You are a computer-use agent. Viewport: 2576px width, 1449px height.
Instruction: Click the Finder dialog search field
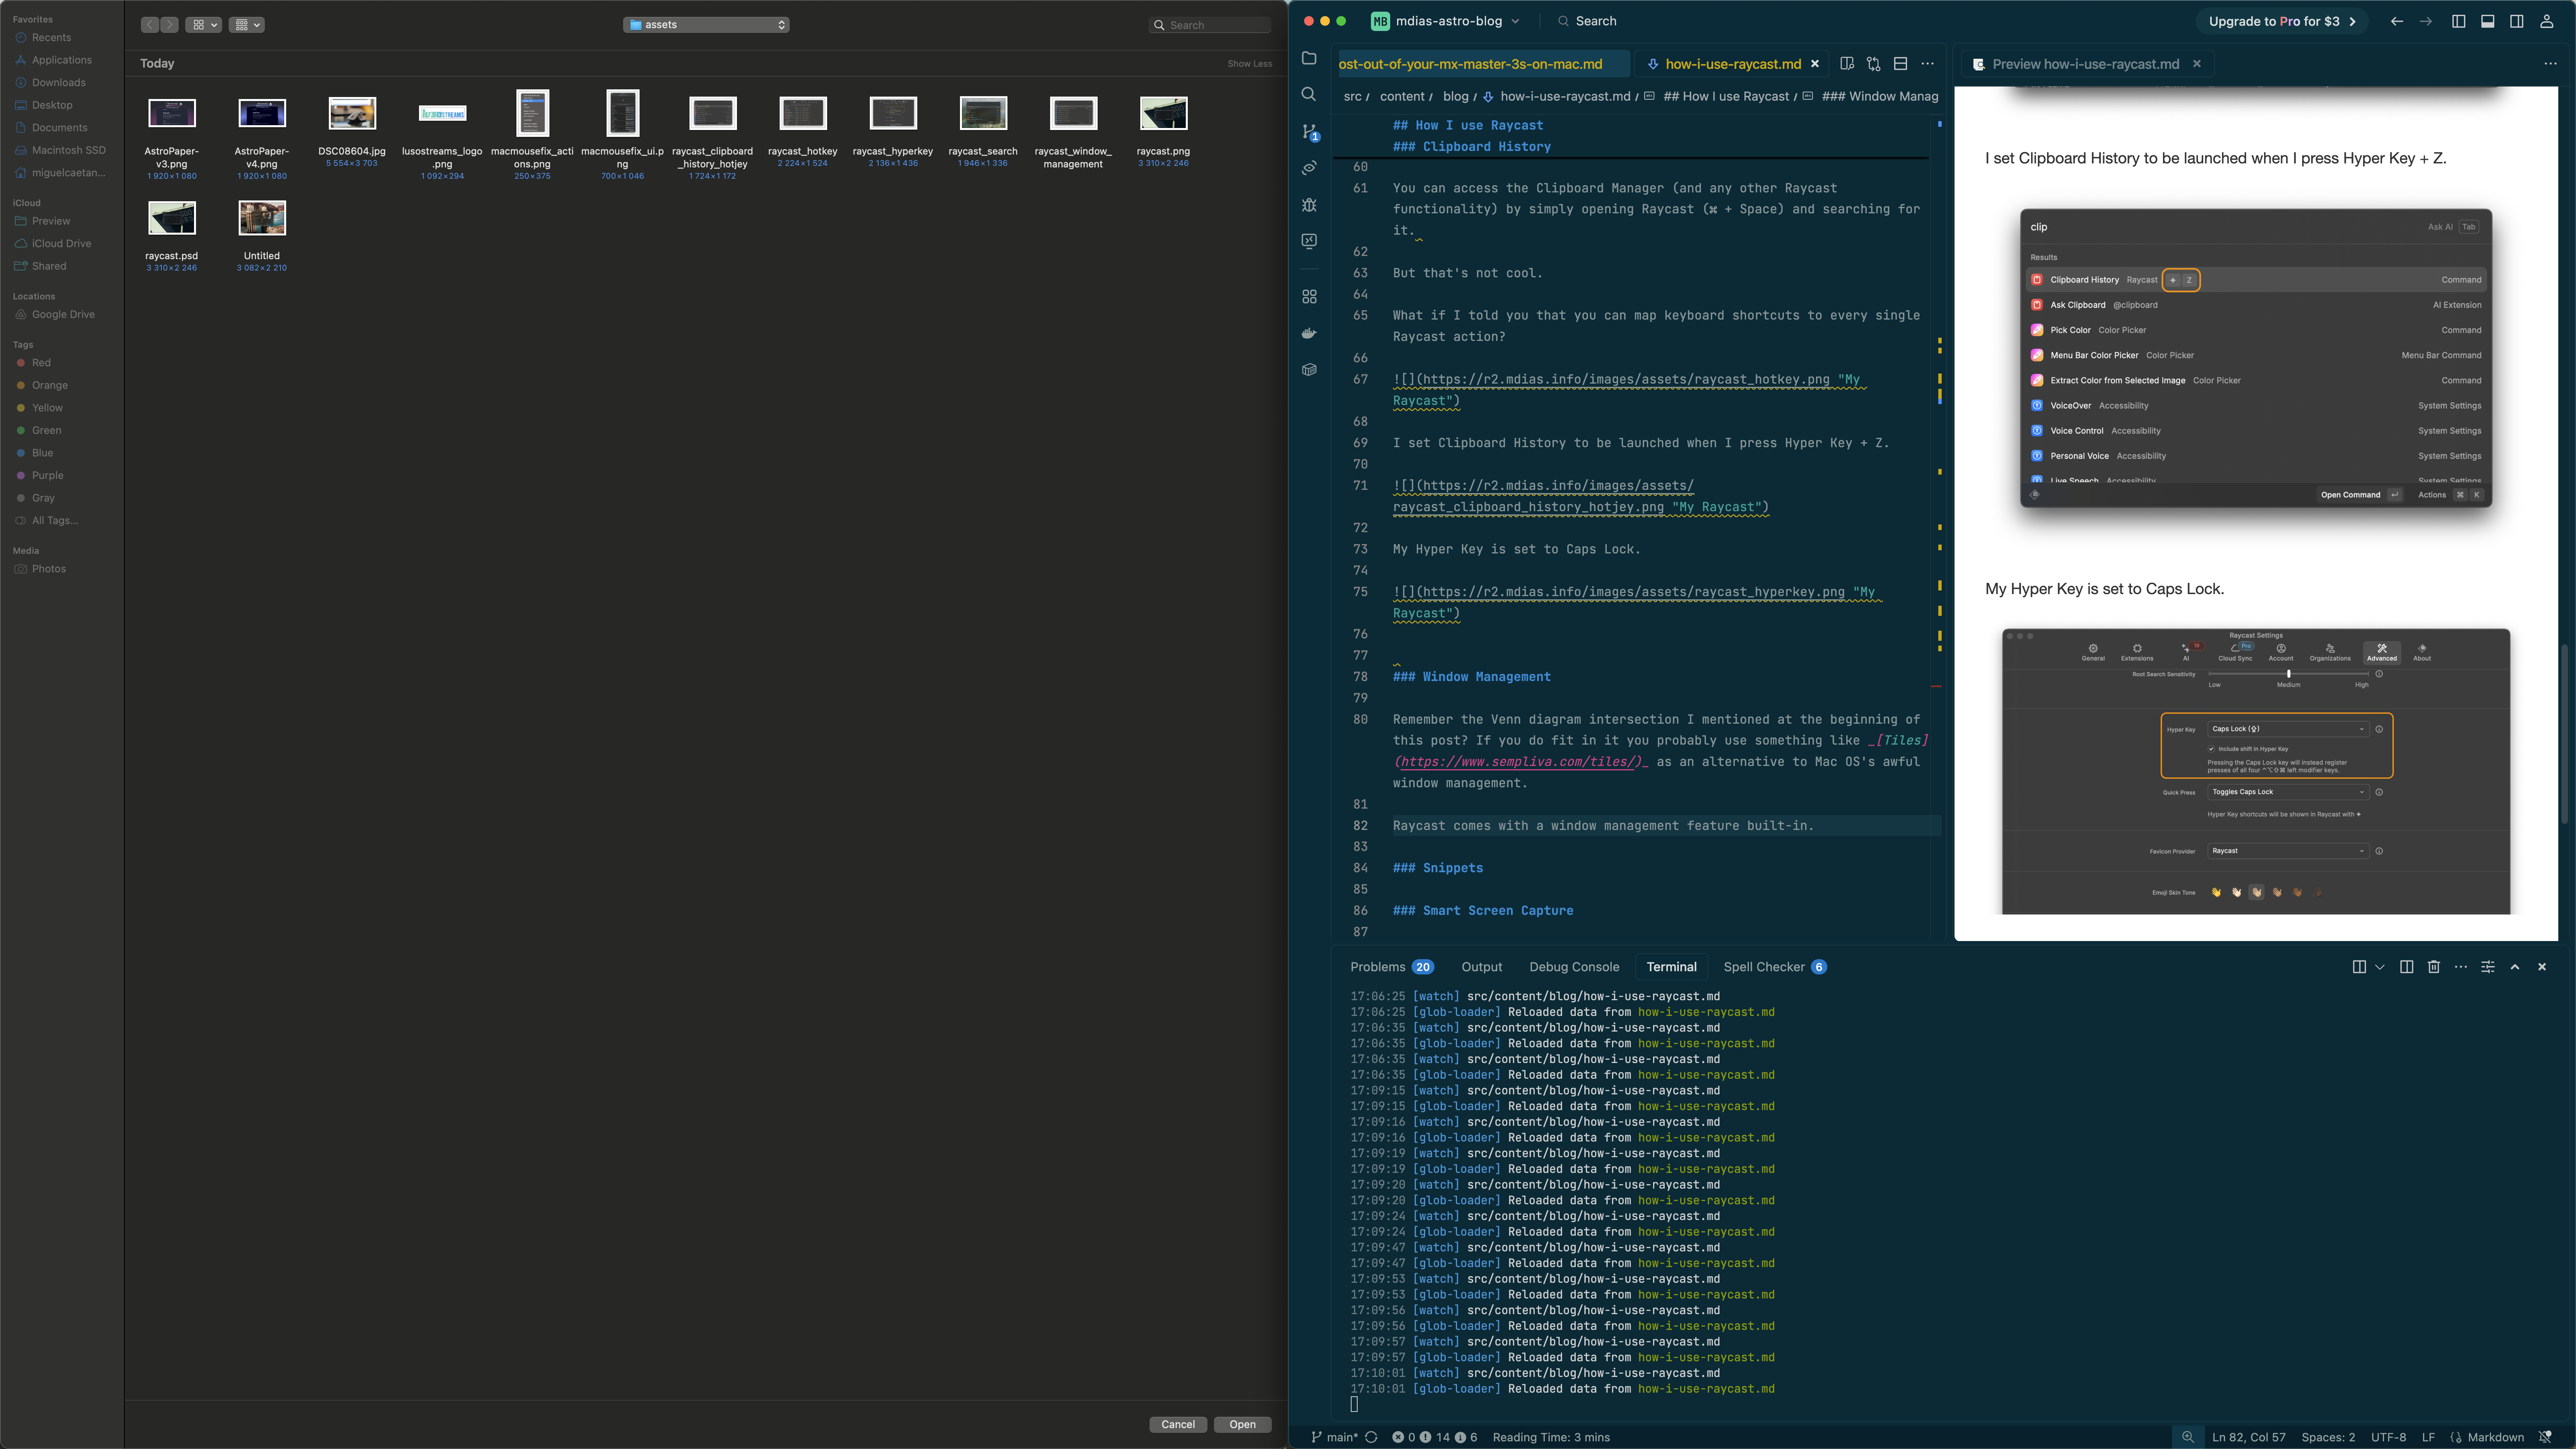coord(1210,25)
